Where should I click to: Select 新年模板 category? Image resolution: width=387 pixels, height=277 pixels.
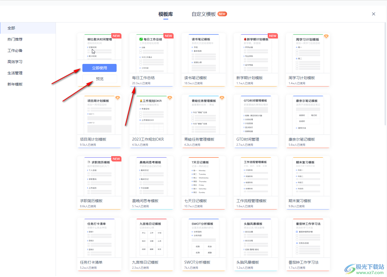[x=28, y=84]
